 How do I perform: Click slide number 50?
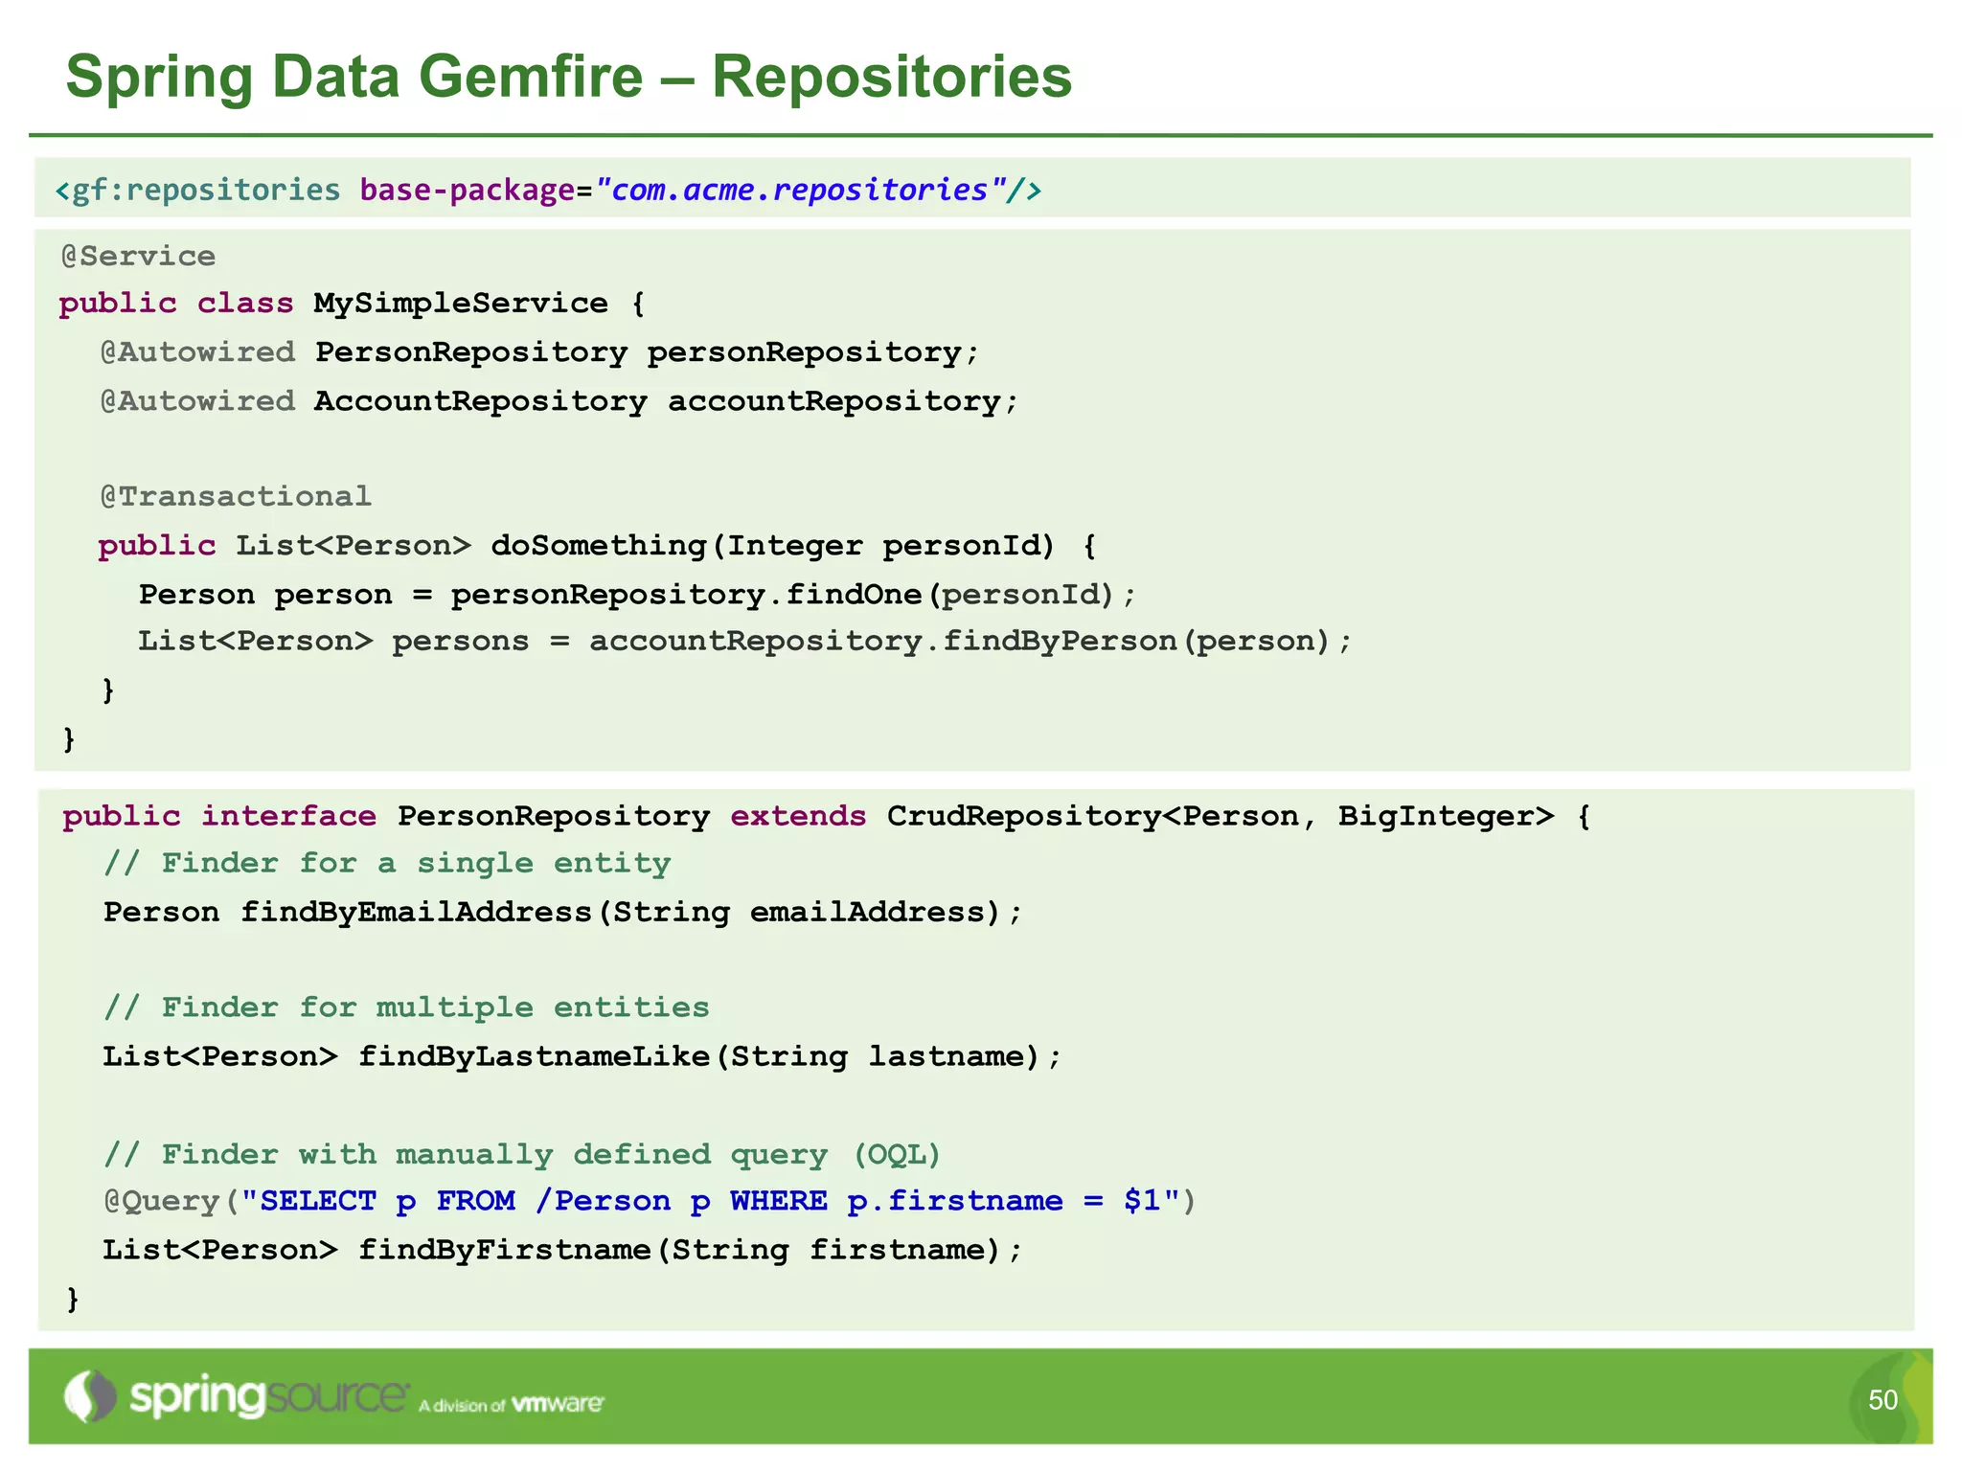coord(1882,1400)
